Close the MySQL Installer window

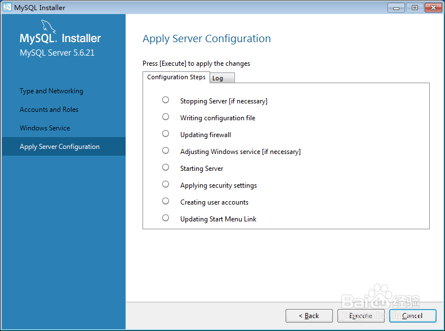(x=433, y=8)
